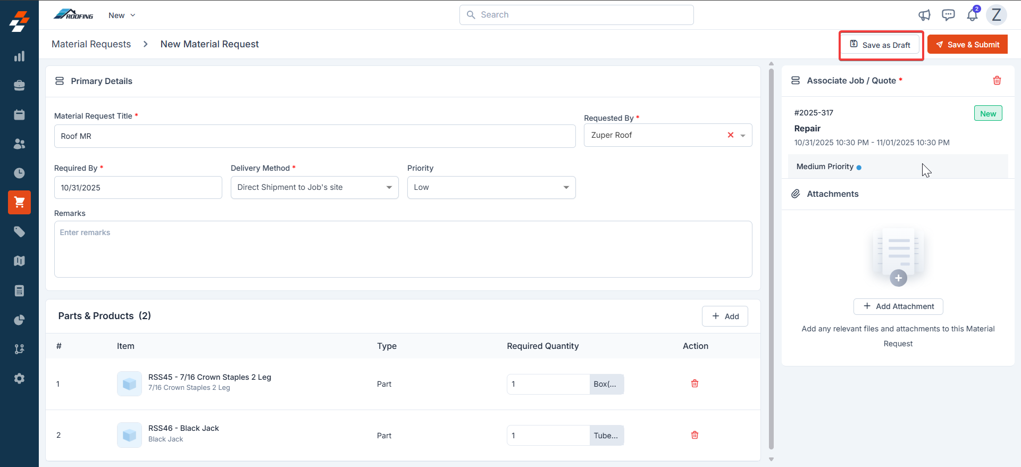
Task: Click Add Attachment button
Action: click(898, 306)
